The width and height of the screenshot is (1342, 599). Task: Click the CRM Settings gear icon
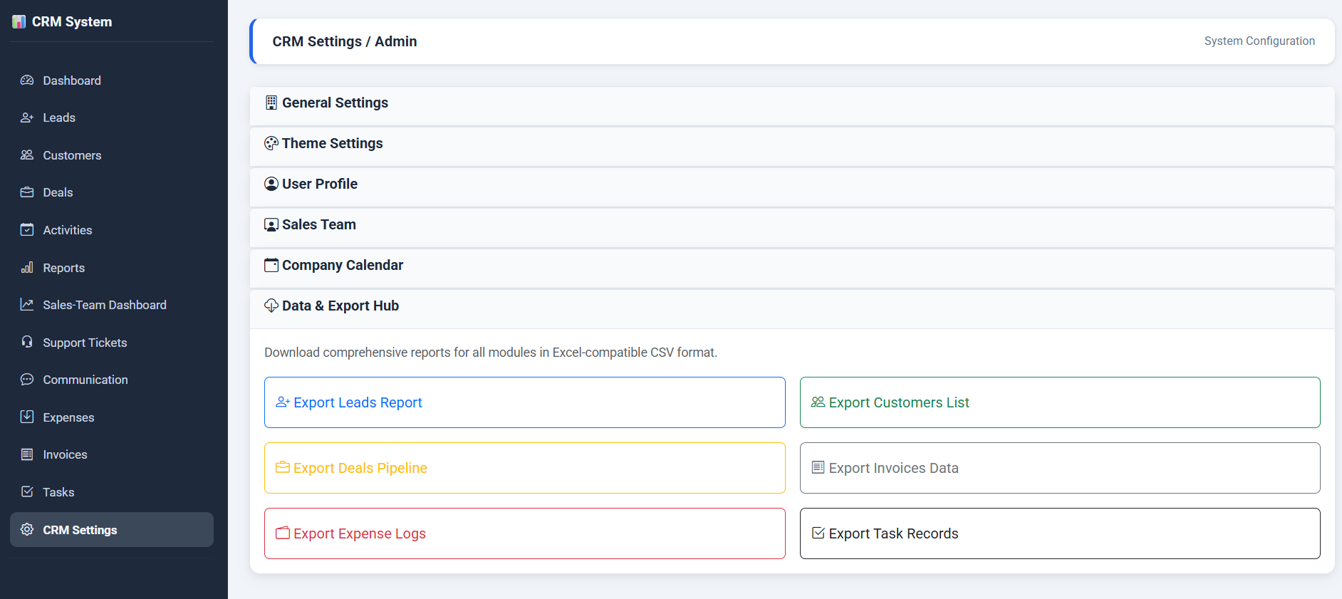click(x=27, y=530)
